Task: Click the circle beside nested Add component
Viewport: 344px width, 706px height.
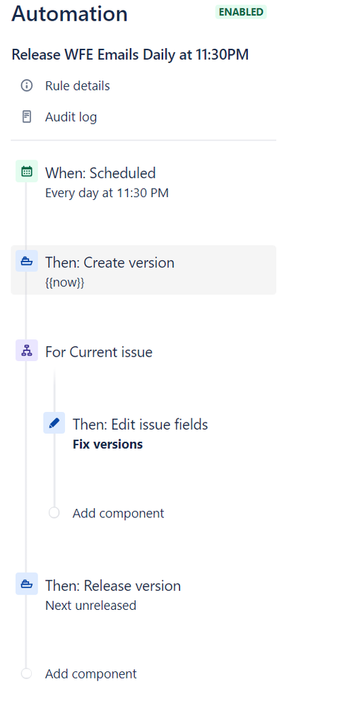Action: pyautogui.click(x=54, y=513)
